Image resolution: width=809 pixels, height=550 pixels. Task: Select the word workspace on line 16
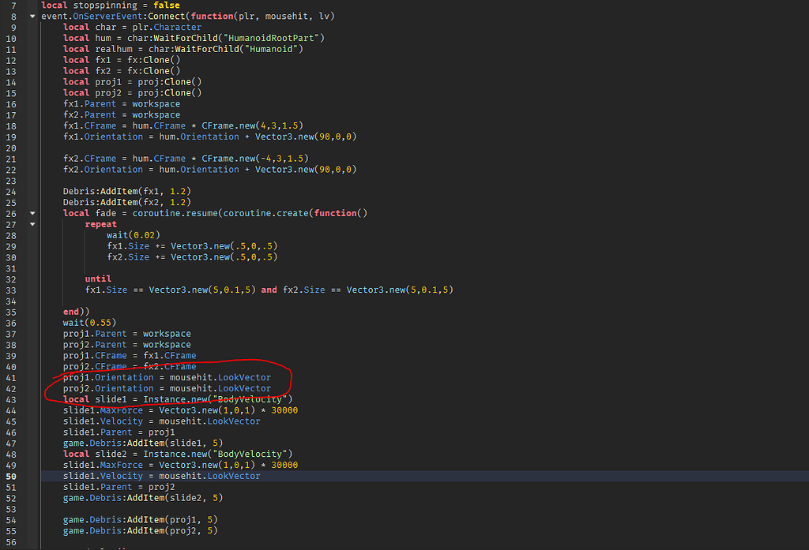(x=156, y=103)
